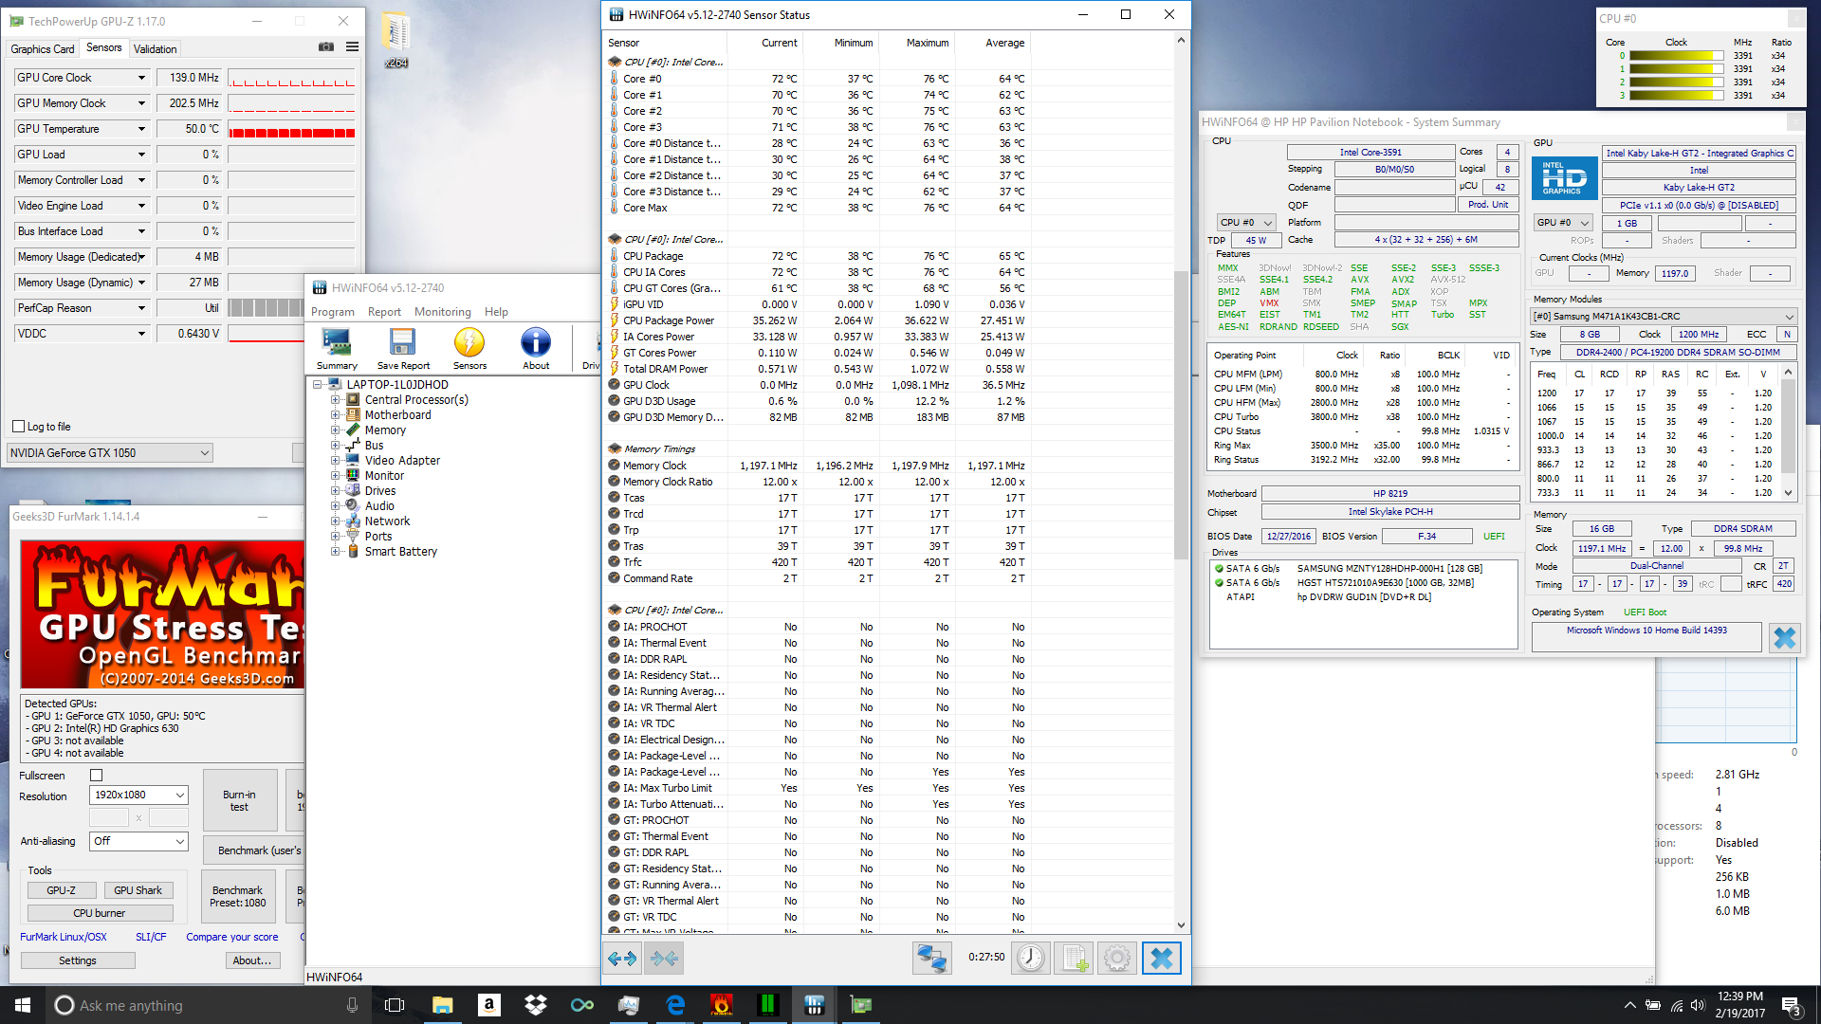Viewport: 1821px width, 1024px height.
Task: Open sensor settings gear icon
Action: tap(1117, 959)
